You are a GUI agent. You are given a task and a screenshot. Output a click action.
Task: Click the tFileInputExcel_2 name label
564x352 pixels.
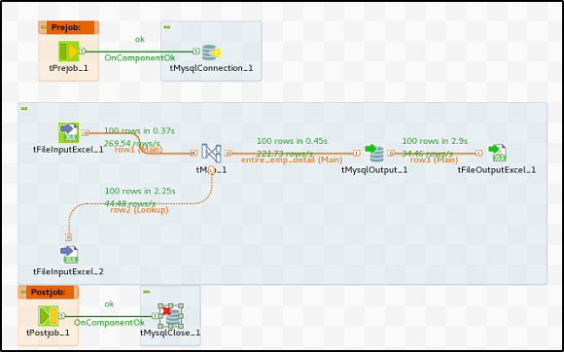click(68, 271)
